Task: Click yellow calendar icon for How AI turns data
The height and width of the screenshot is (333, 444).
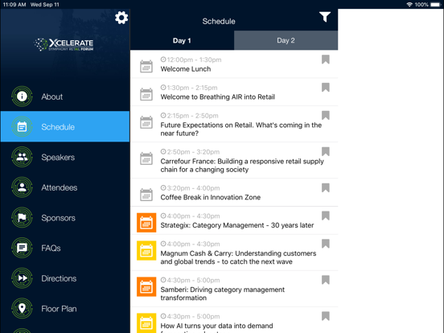Action: click(146, 323)
